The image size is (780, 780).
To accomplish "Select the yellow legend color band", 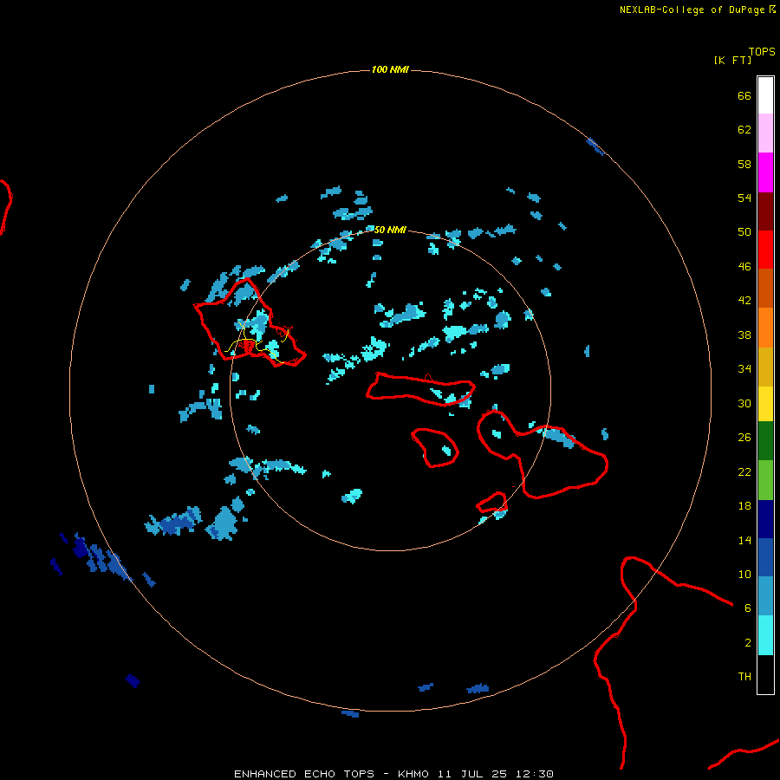I will (765, 404).
